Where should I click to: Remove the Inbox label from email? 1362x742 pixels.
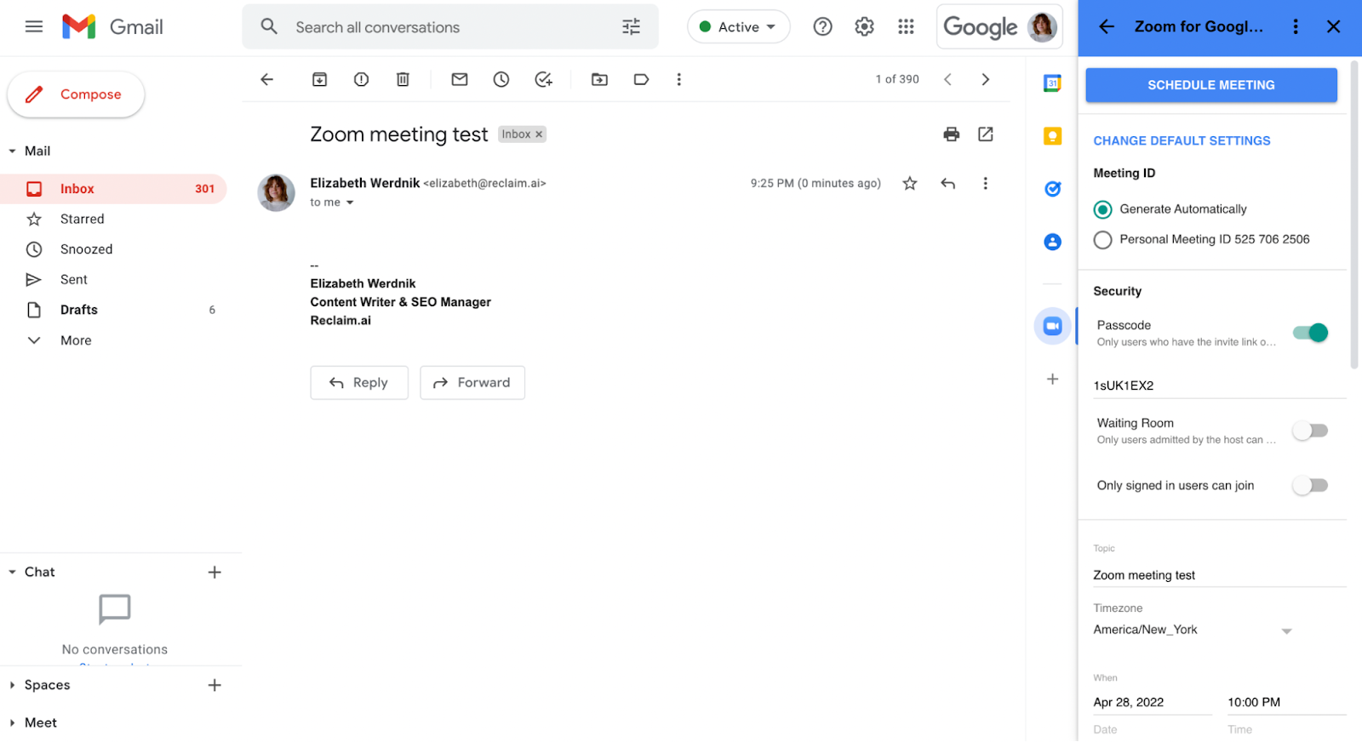pyautogui.click(x=539, y=134)
